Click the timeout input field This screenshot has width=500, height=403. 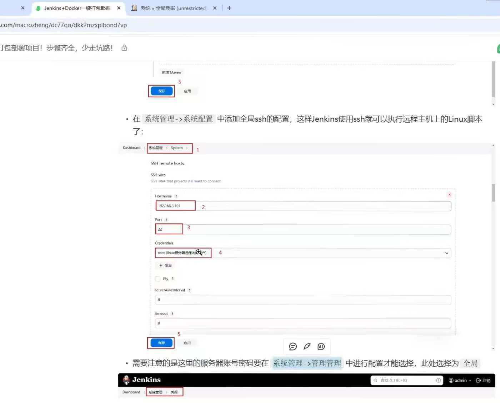click(x=303, y=323)
